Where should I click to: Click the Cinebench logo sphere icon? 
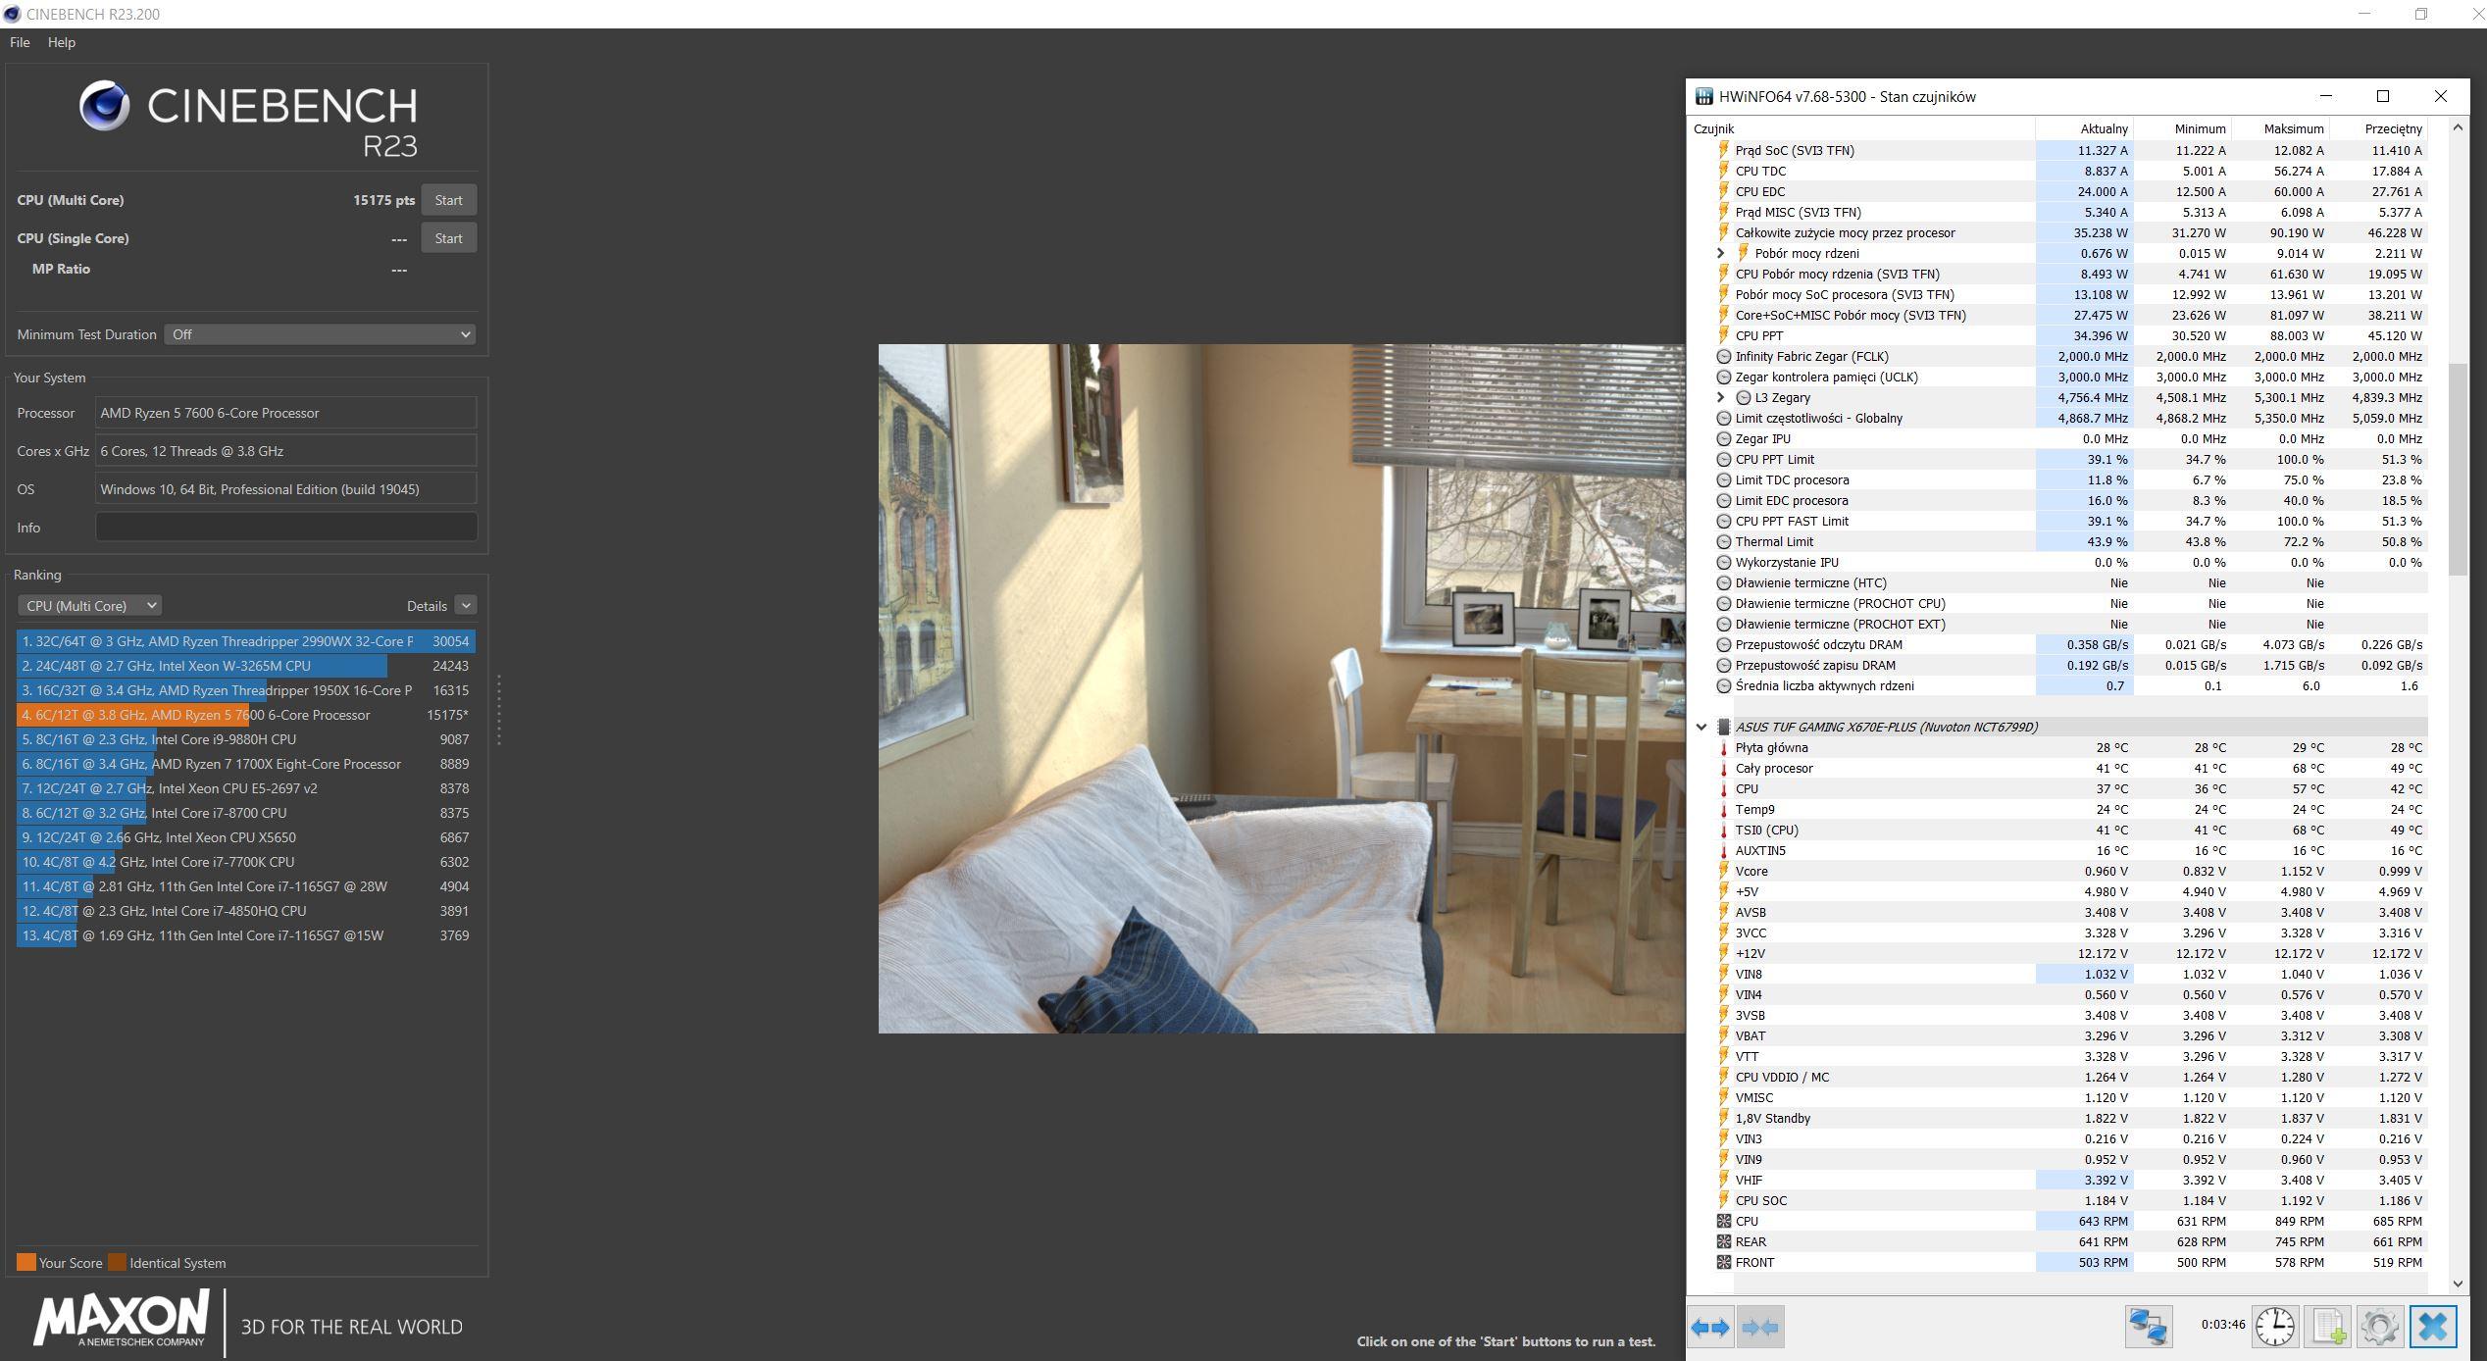(x=104, y=106)
